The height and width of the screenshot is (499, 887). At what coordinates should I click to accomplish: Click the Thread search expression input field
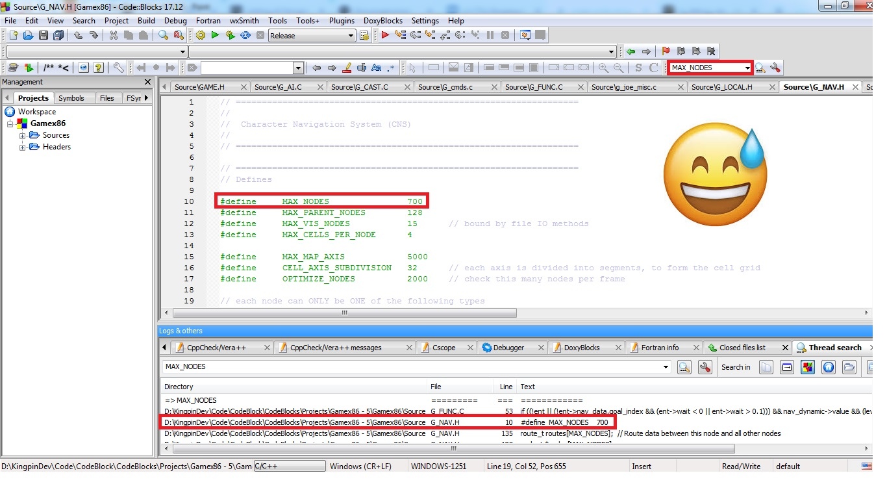point(412,367)
